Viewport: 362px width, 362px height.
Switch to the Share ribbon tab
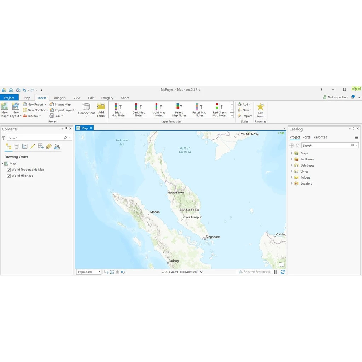pyautogui.click(x=125, y=98)
